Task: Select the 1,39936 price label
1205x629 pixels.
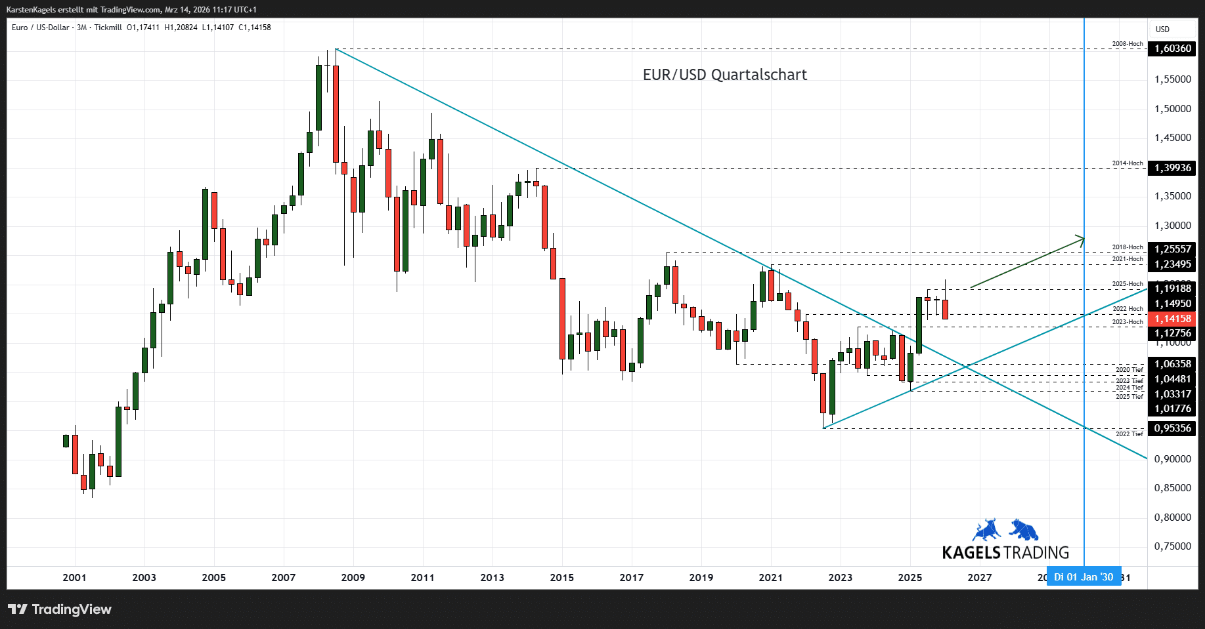Action: click(1172, 168)
